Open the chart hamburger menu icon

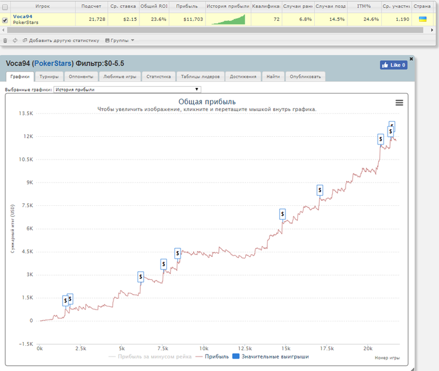pyautogui.click(x=399, y=103)
